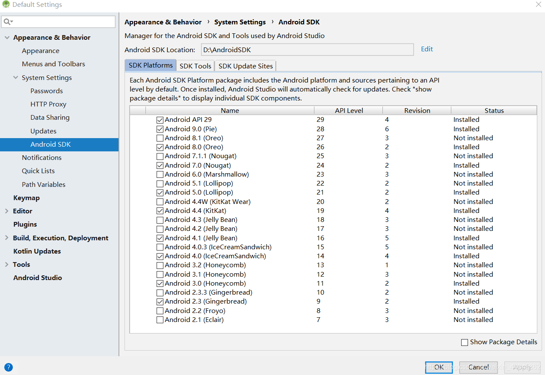Check Android 4.3 (Jelly Bean) checkbox

pos(160,220)
